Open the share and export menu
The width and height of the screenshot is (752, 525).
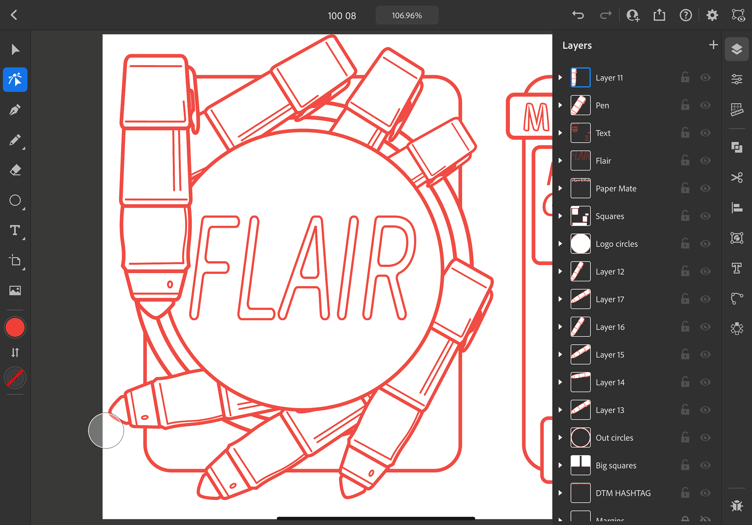[x=659, y=15]
